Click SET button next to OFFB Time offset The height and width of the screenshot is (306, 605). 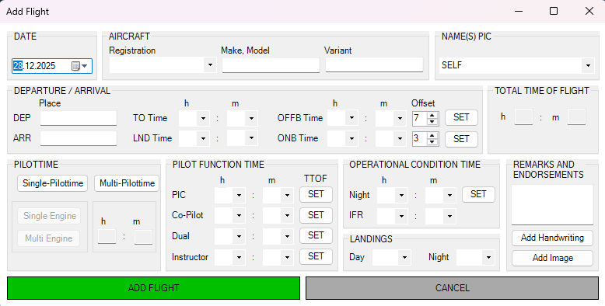click(461, 117)
